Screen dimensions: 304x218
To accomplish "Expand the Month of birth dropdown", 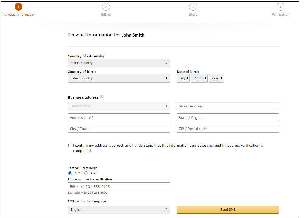I will point(199,78).
